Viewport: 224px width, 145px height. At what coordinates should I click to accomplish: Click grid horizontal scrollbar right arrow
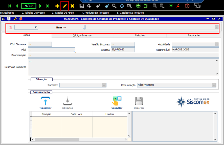coord(126,139)
